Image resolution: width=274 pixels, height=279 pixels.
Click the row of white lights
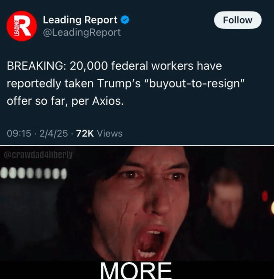pyautogui.click(x=34, y=174)
